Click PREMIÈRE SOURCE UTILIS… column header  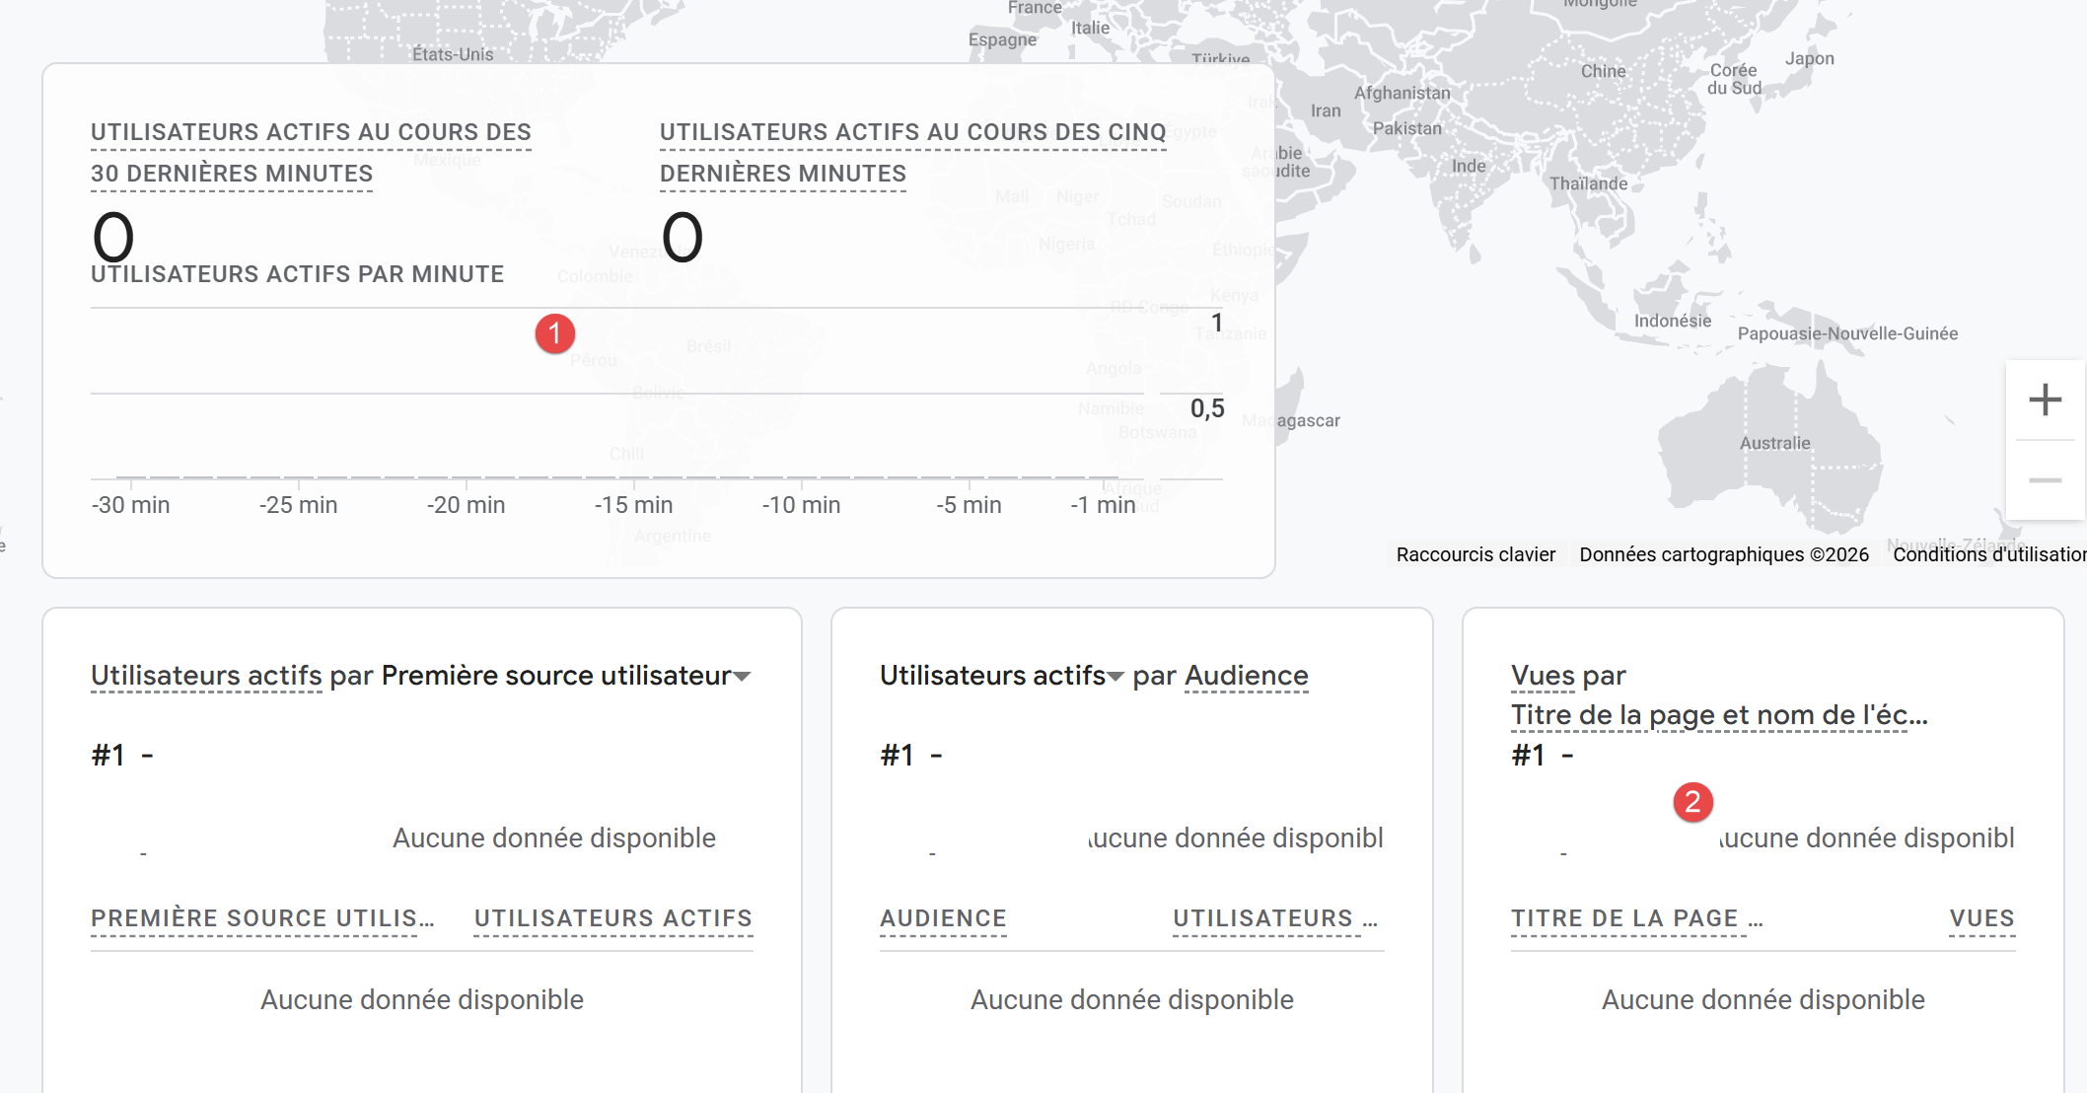pos(262,918)
